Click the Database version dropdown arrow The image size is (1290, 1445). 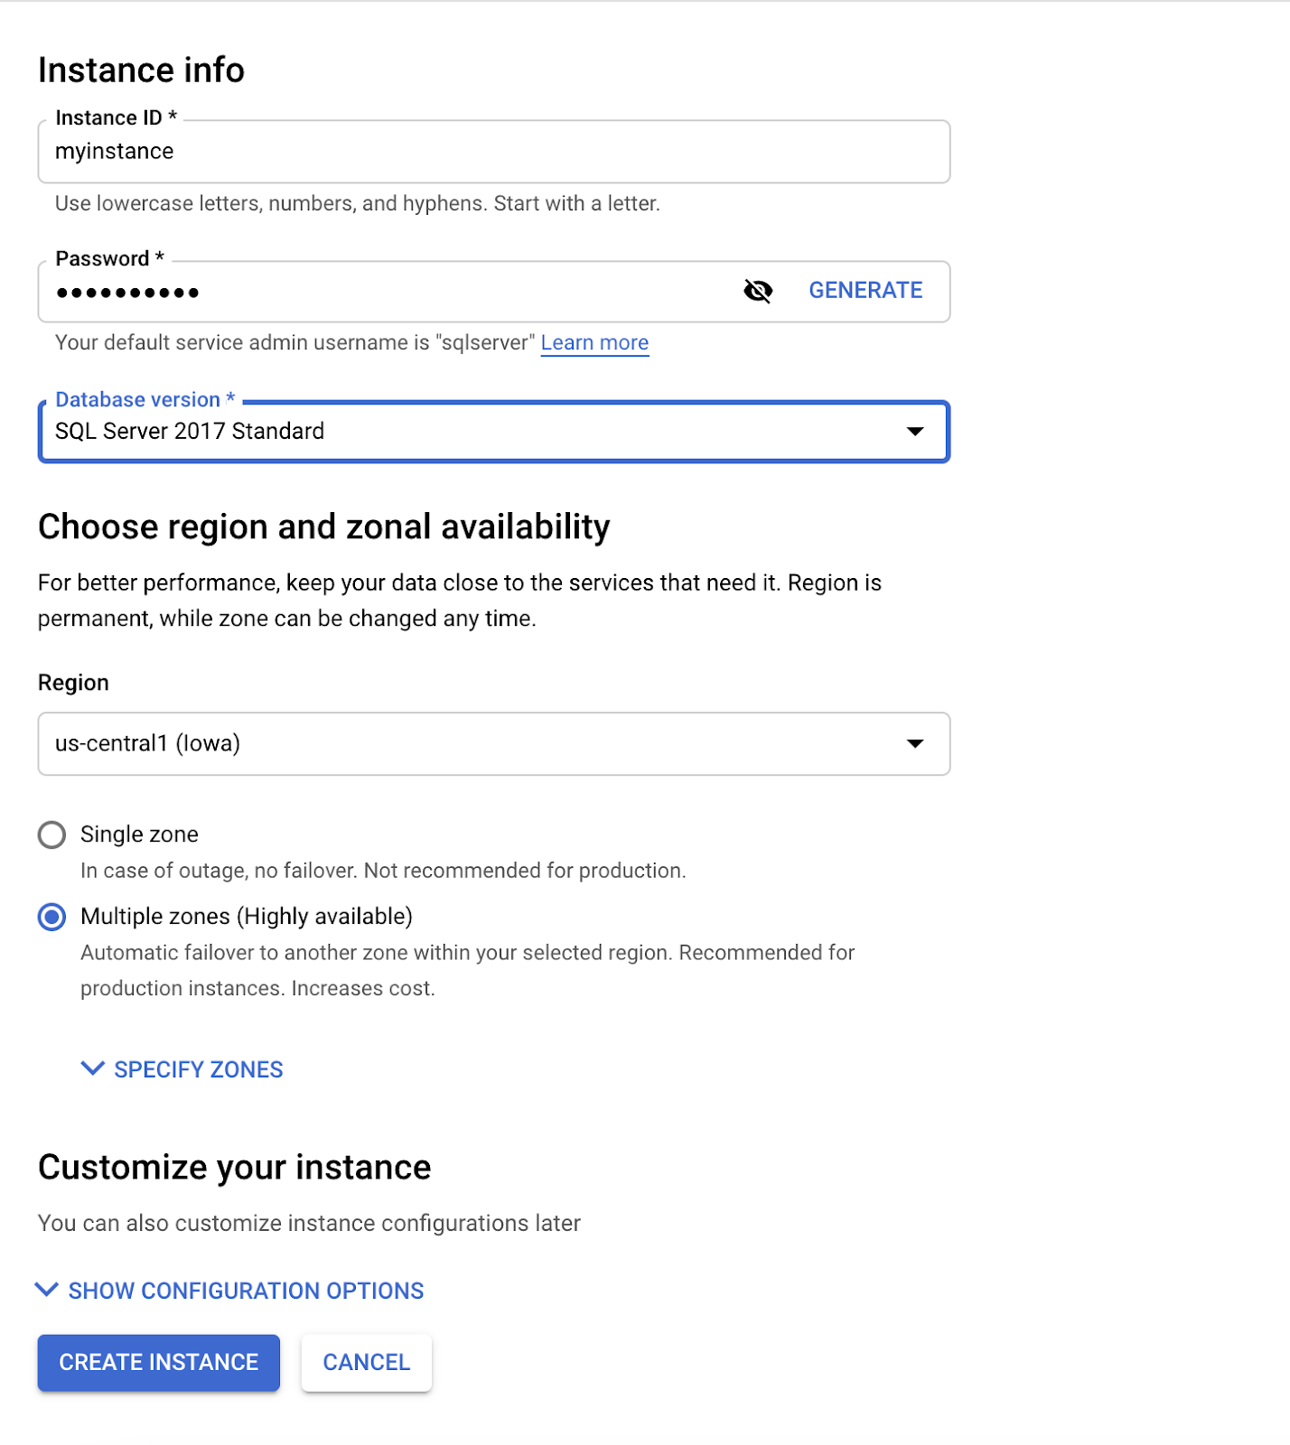pos(916,432)
